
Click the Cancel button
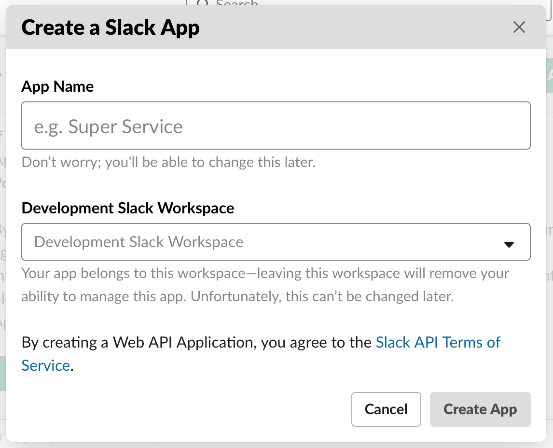tap(386, 409)
